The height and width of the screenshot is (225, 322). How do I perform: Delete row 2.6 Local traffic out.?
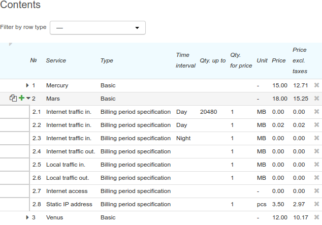[x=316, y=178]
